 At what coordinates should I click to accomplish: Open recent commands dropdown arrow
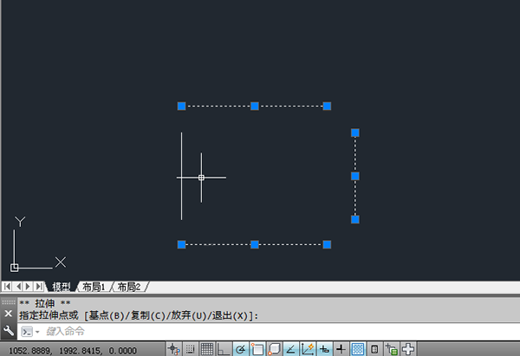pos(37,332)
